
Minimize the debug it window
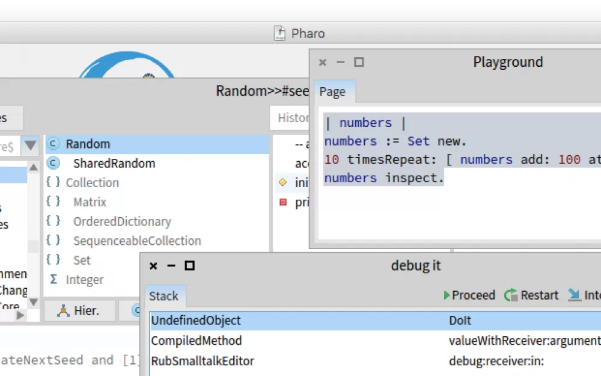171,265
